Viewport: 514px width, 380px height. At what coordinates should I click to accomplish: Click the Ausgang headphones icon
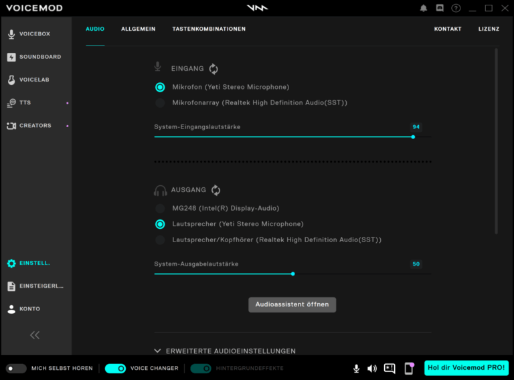[161, 190]
